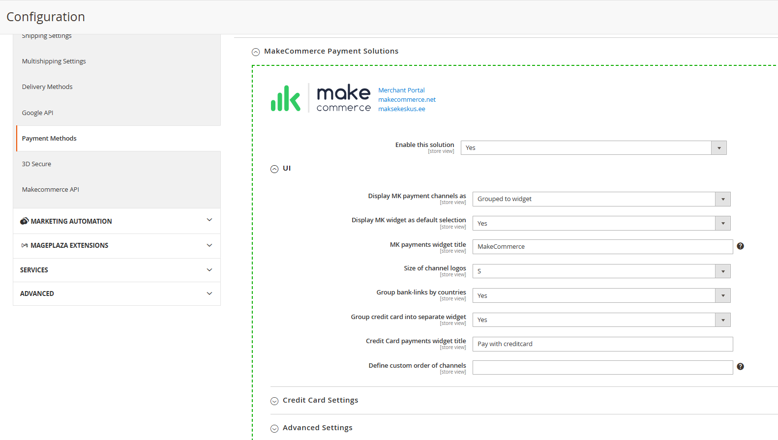
Task: Click the Group bank-links by countries label
Action: coord(421,293)
